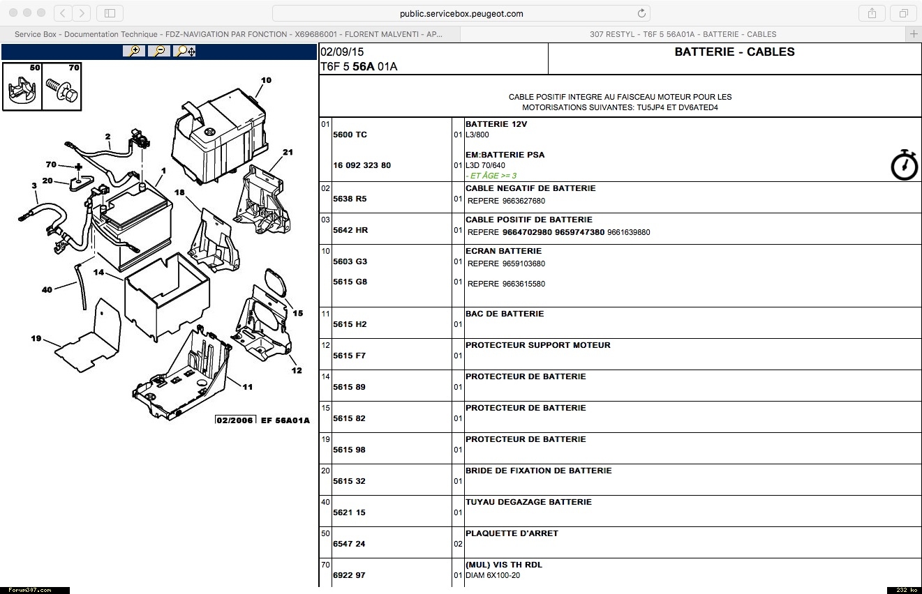
Task: Click the BATTERIE 12V description
Action: [496, 124]
